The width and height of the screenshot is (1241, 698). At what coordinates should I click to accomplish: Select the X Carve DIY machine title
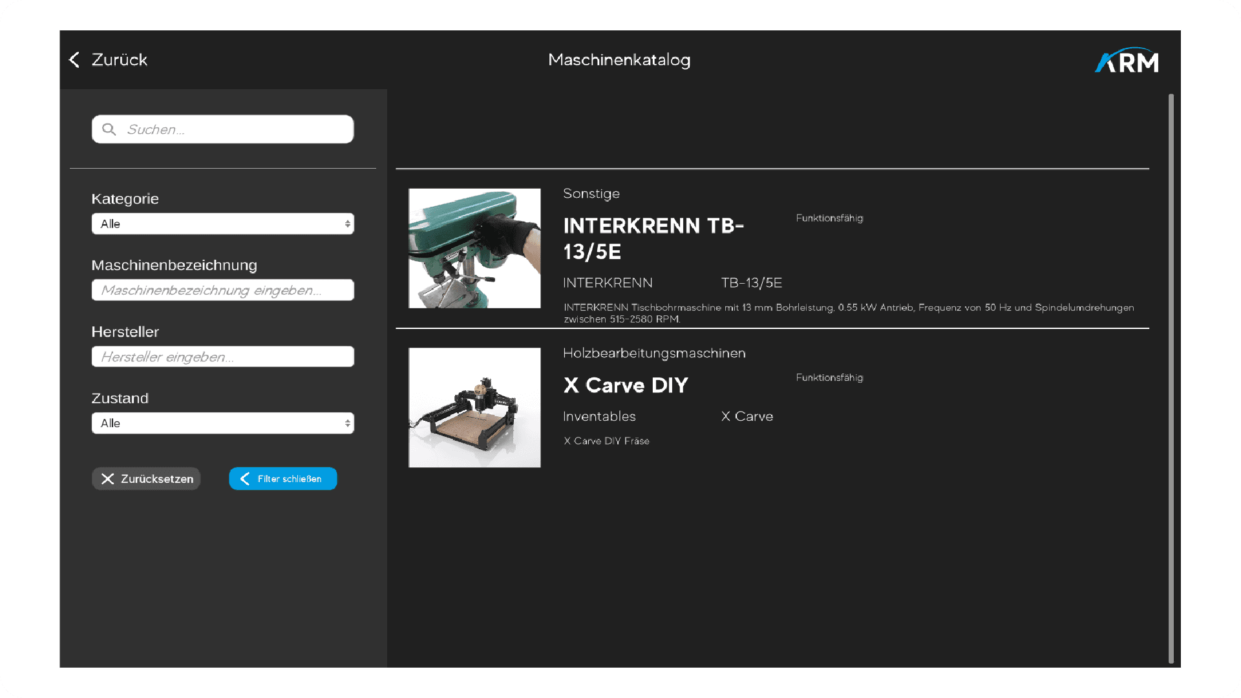click(x=626, y=385)
